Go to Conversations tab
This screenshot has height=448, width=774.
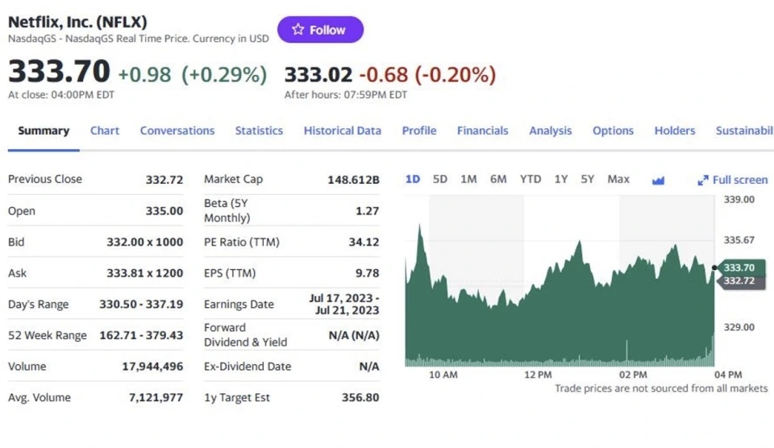click(x=177, y=131)
